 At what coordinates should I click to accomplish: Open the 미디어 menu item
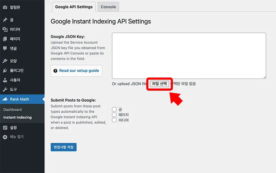click(x=22, y=29)
